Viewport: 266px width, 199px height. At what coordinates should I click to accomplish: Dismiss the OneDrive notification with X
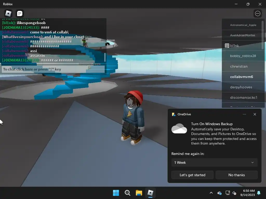(x=255, y=114)
